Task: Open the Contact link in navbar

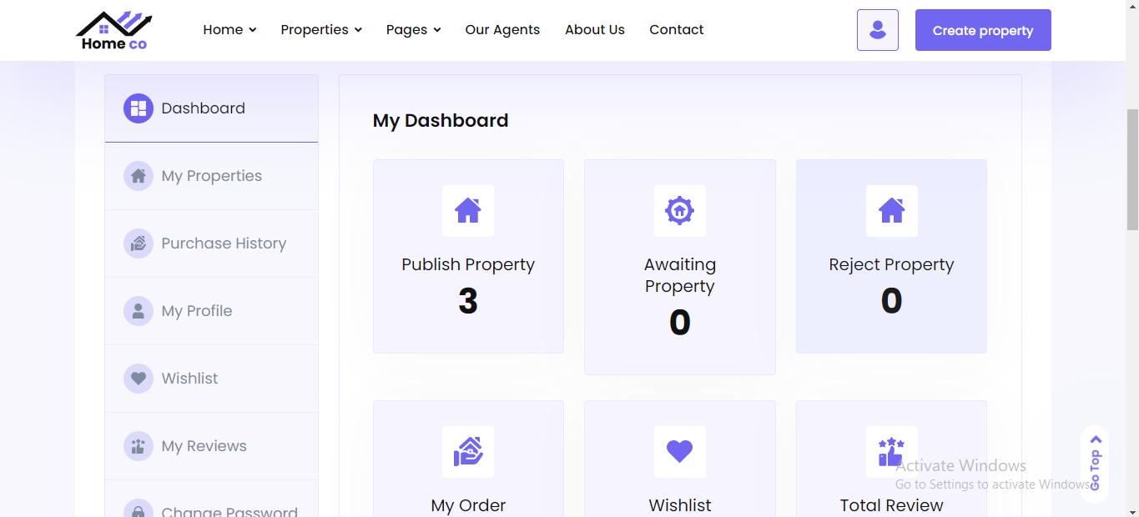Action: click(677, 30)
